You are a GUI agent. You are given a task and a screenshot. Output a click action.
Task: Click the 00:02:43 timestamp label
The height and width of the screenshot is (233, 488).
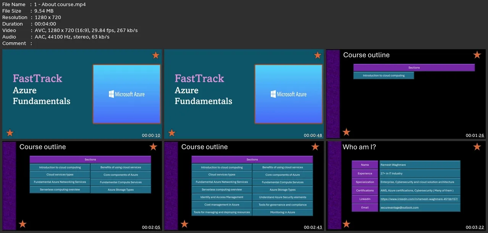313,228
